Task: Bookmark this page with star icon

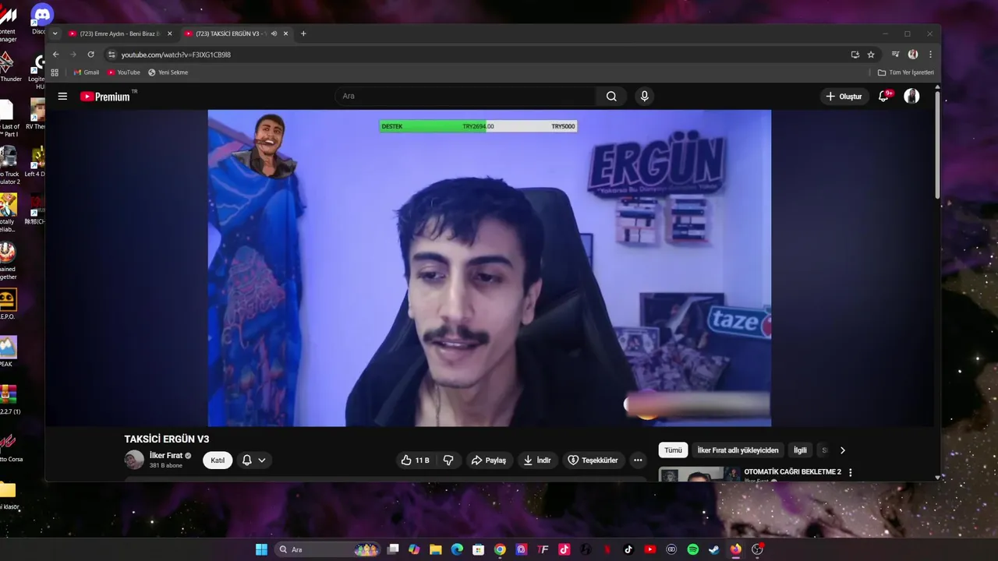Action: click(x=871, y=55)
